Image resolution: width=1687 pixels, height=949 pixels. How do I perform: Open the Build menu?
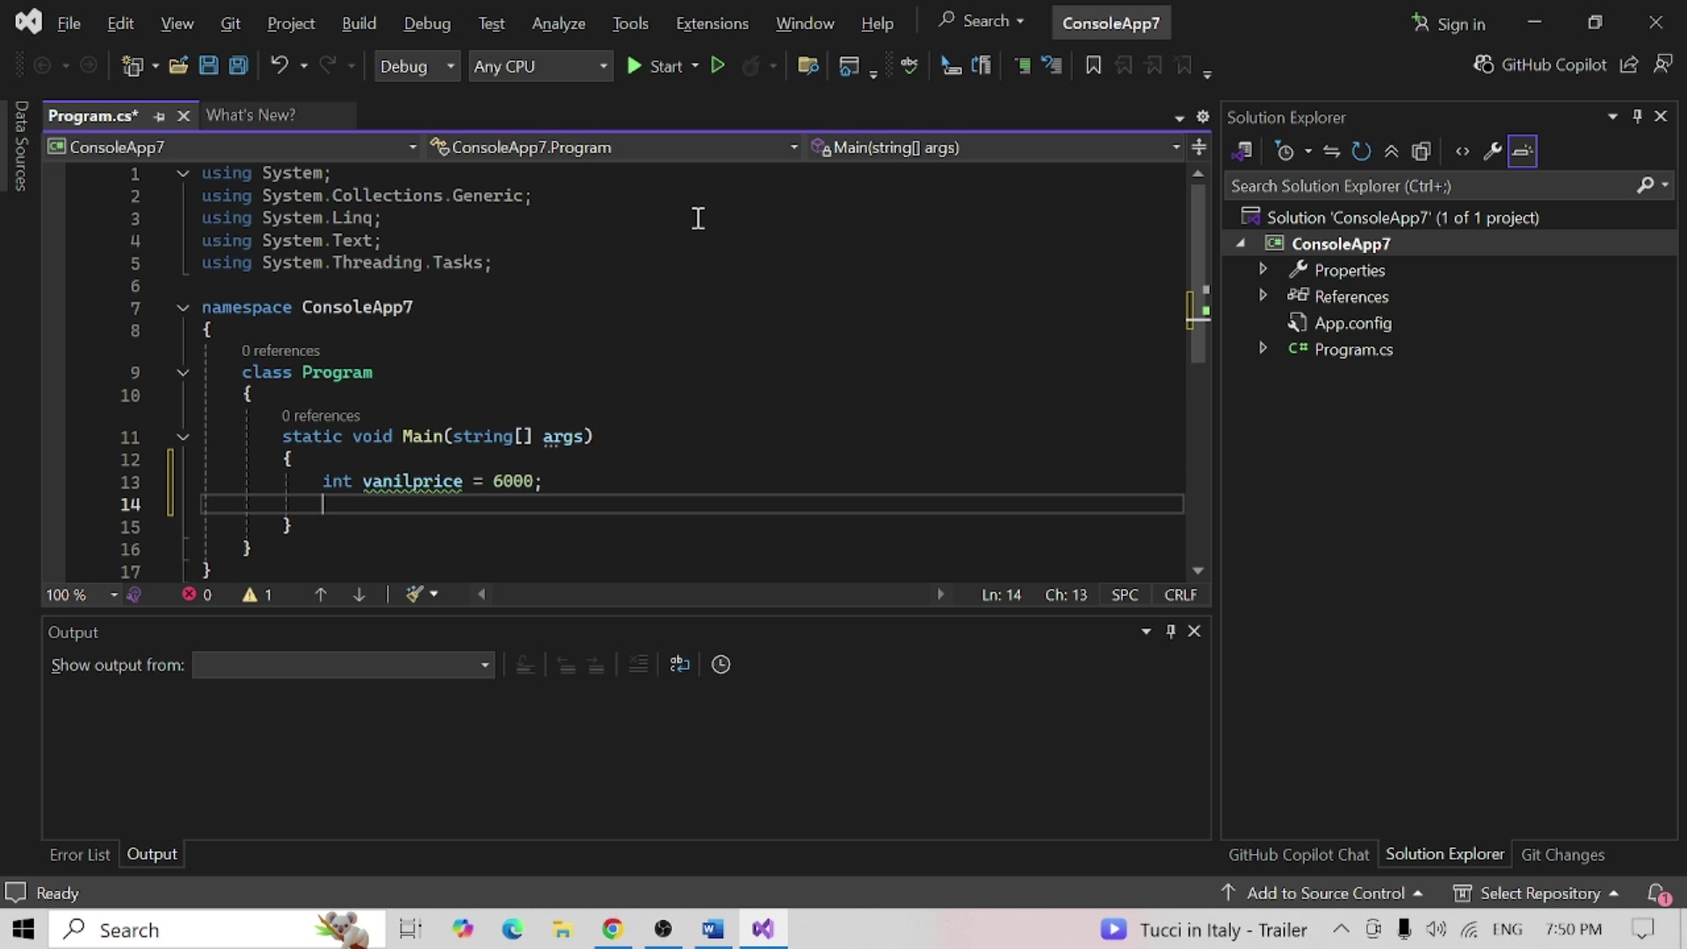(358, 23)
